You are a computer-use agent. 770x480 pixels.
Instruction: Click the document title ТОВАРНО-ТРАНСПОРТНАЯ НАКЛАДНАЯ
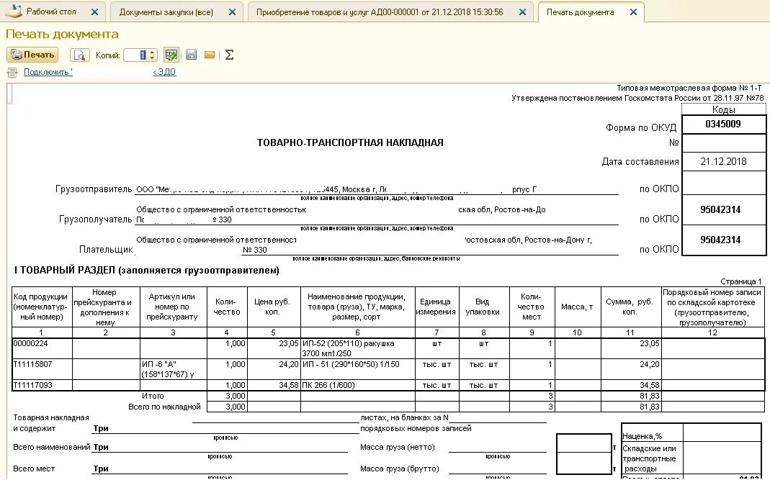pos(350,142)
